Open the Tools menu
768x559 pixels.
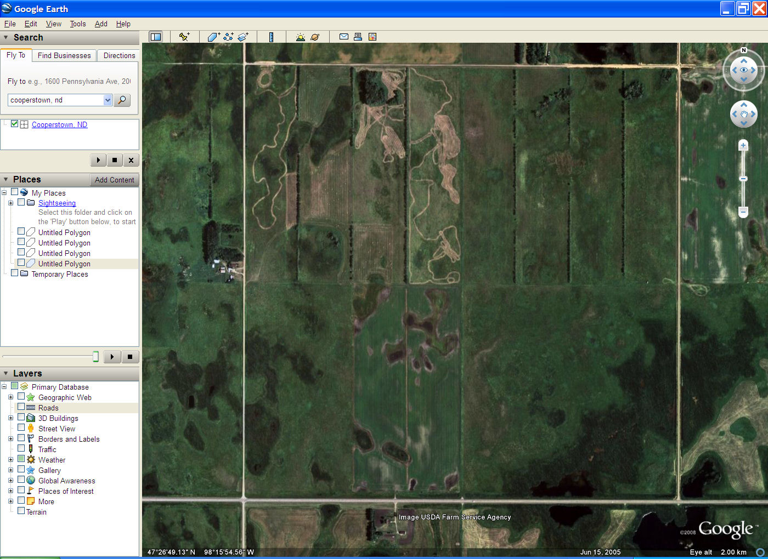[78, 24]
